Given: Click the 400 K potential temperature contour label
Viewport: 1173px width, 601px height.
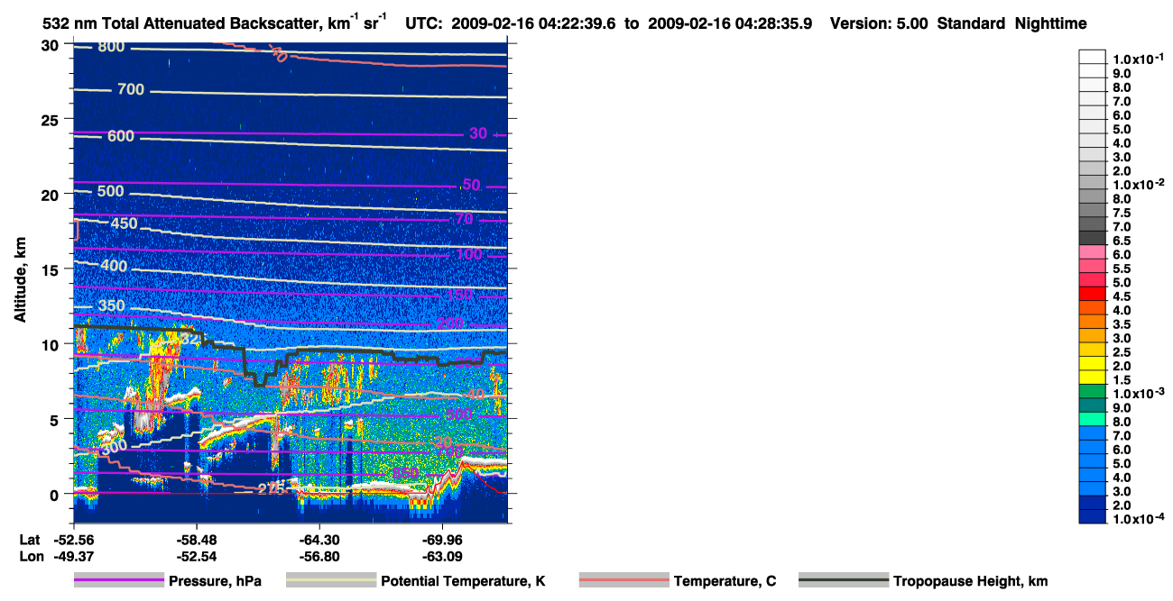Looking at the screenshot, I should coord(114,266).
